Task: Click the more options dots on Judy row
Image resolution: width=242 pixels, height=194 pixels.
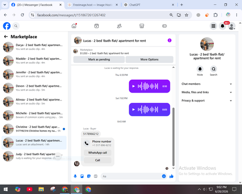Action: [58, 156]
